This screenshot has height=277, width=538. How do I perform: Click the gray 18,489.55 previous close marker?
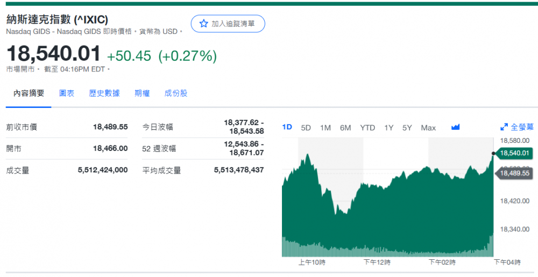point(514,173)
